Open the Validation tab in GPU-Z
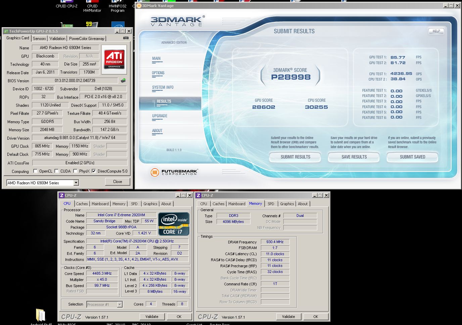The height and width of the screenshot is (325, 462). (x=57, y=39)
